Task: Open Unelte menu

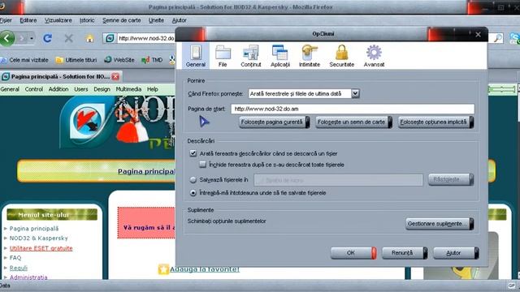Action: pyautogui.click(x=156, y=20)
